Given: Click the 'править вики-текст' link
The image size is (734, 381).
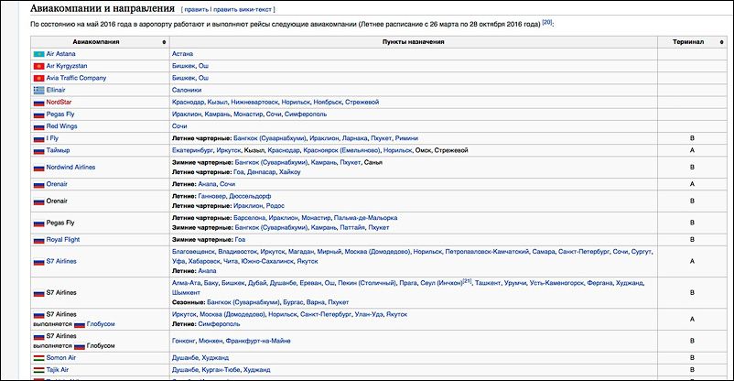Looking at the screenshot, I should point(243,9).
